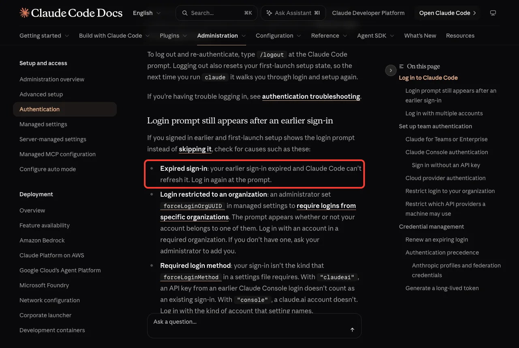Select Server-managed settings in sidebar
This screenshot has width=519, height=348.
click(x=53, y=139)
